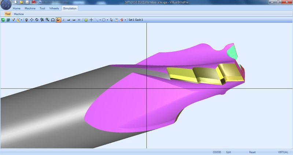Viewport: 293px width, 155px height.
Task: Click the new file icon in the title bar
Action: (16, 2)
